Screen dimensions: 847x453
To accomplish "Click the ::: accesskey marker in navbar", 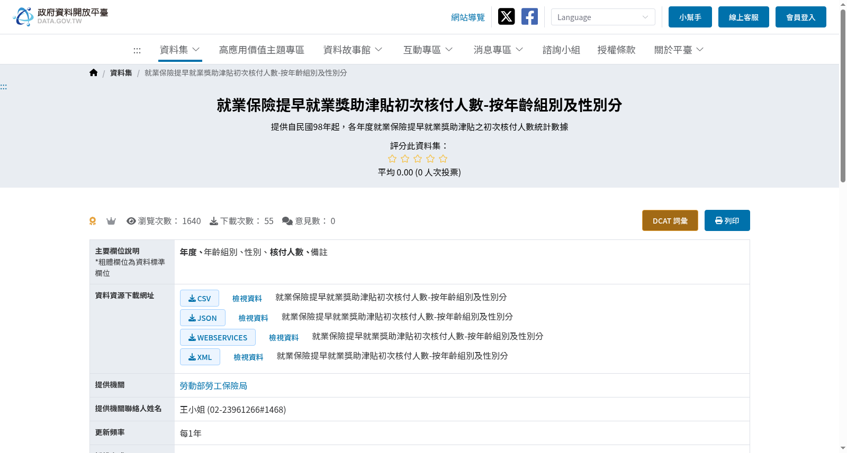I will pos(137,50).
